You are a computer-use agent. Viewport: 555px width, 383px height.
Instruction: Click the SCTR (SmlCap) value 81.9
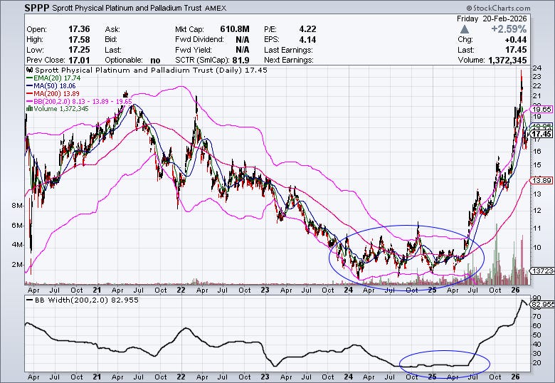tap(240, 60)
